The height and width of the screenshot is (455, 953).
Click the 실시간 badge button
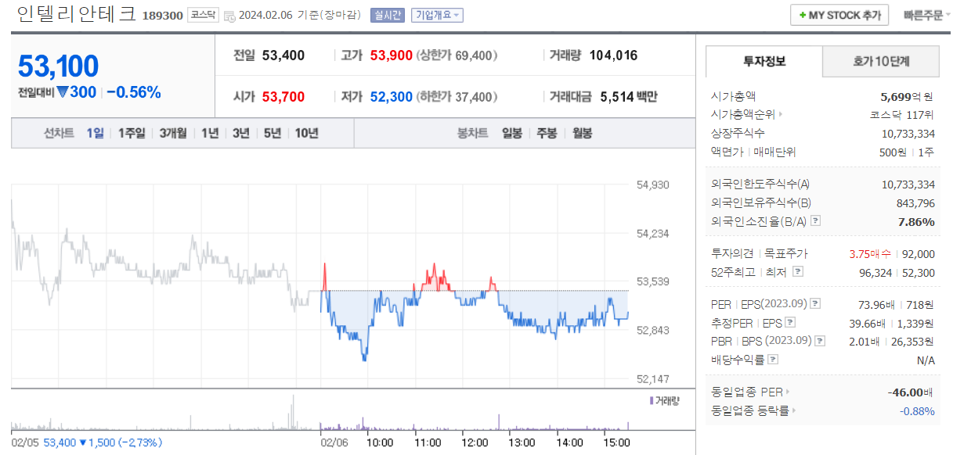click(x=388, y=15)
